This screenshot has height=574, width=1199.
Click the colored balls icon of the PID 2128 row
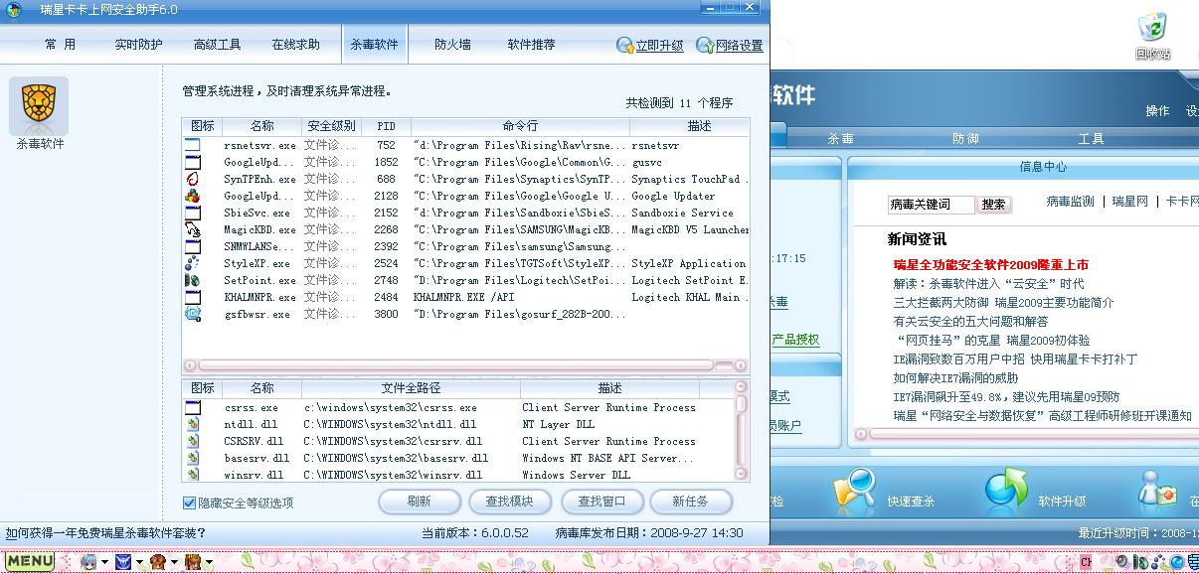[x=193, y=196]
